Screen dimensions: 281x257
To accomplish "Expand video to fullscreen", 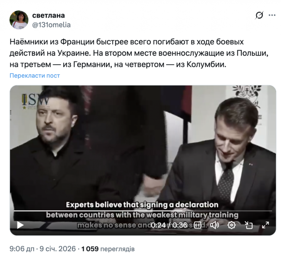I will point(265,225).
